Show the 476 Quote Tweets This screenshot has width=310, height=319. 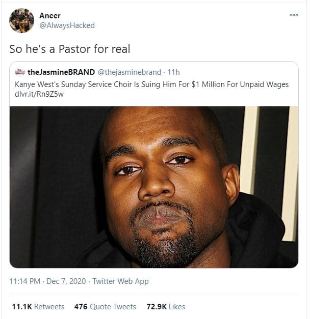105,307
